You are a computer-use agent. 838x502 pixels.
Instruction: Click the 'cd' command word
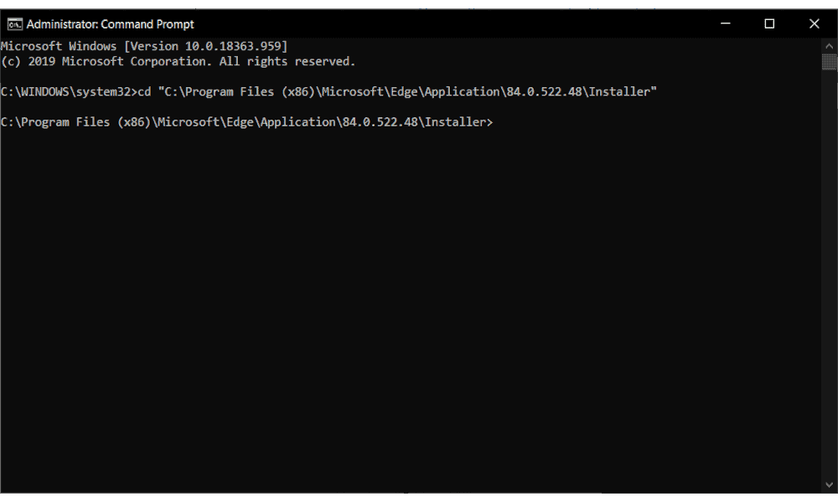[x=144, y=92]
